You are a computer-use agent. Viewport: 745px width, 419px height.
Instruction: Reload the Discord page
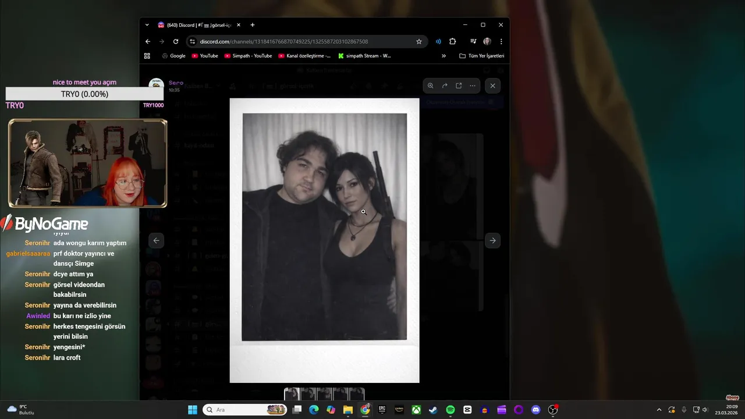(x=176, y=41)
